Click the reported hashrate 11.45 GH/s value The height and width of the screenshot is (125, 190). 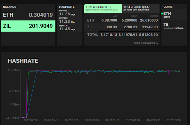tap(67, 29)
